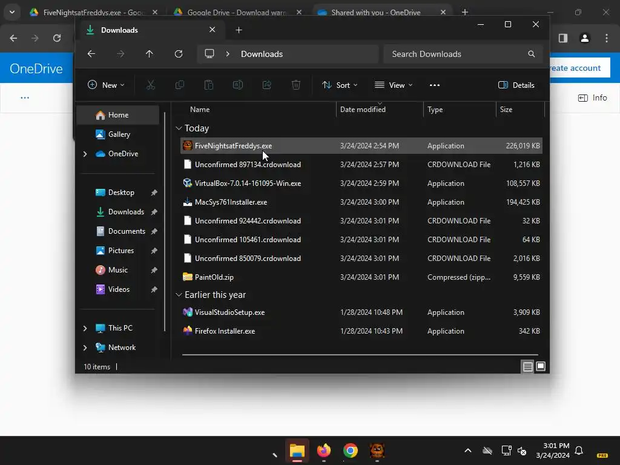Image resolution: width=620 pixels, height=465 pixels.
Task: Click the Share icon in toolbar
Action: point(267,85)
